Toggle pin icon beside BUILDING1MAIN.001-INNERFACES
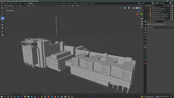The width and height of the screenshot is (174, 98). pyautogui.click(x=172, y=24)
